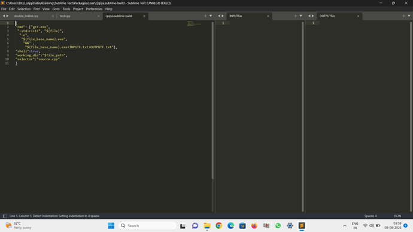Open WhatsApp on taskbar

278,225
